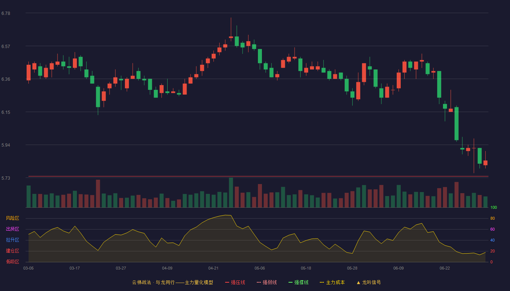510x291 pixels.
Task: Click the 100 indicator scale label
Action: 494,208
